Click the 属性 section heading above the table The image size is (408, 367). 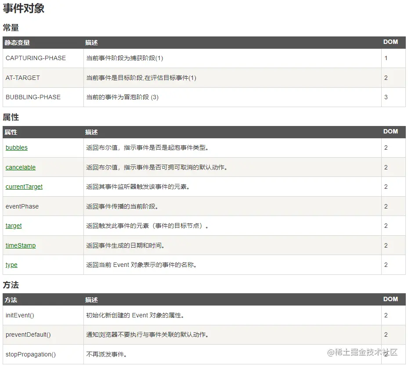click(x=11, y=117)
